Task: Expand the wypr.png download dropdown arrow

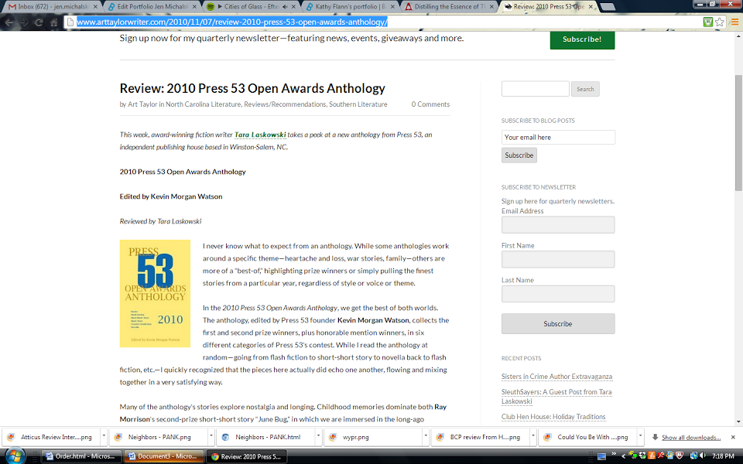Action: 426,436
